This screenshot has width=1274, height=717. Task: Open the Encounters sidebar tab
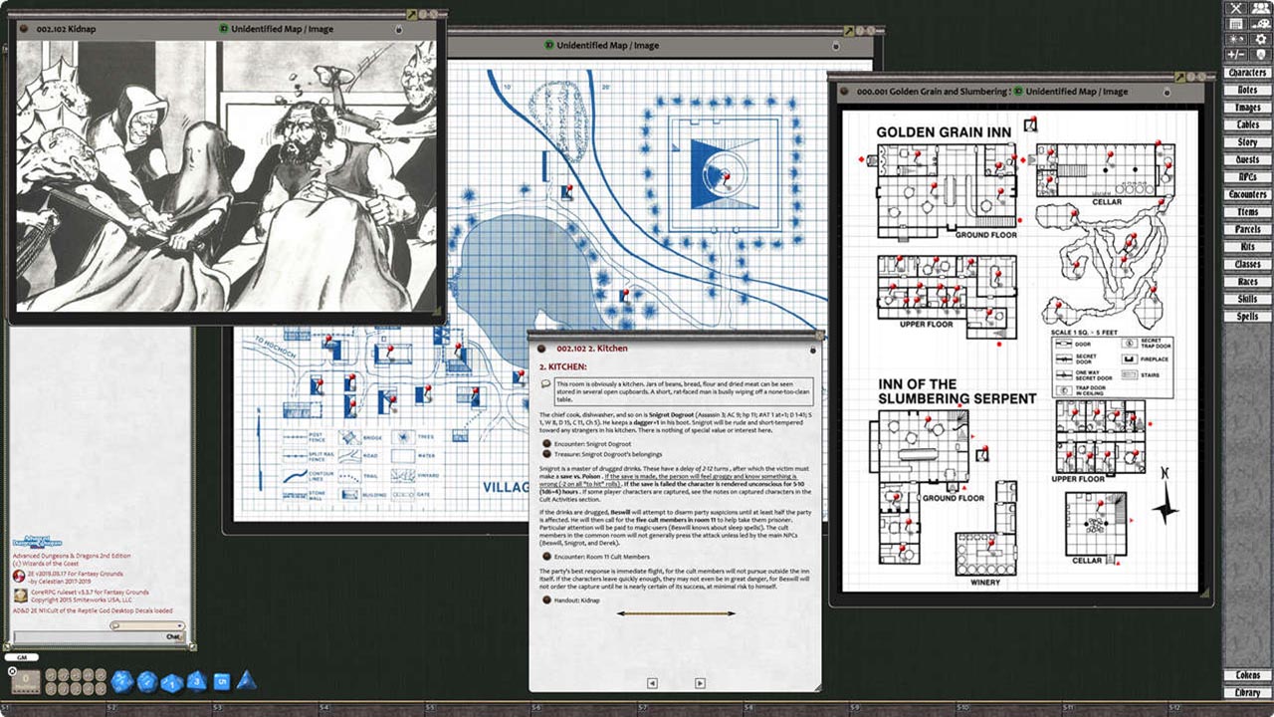coord(1247,195)
